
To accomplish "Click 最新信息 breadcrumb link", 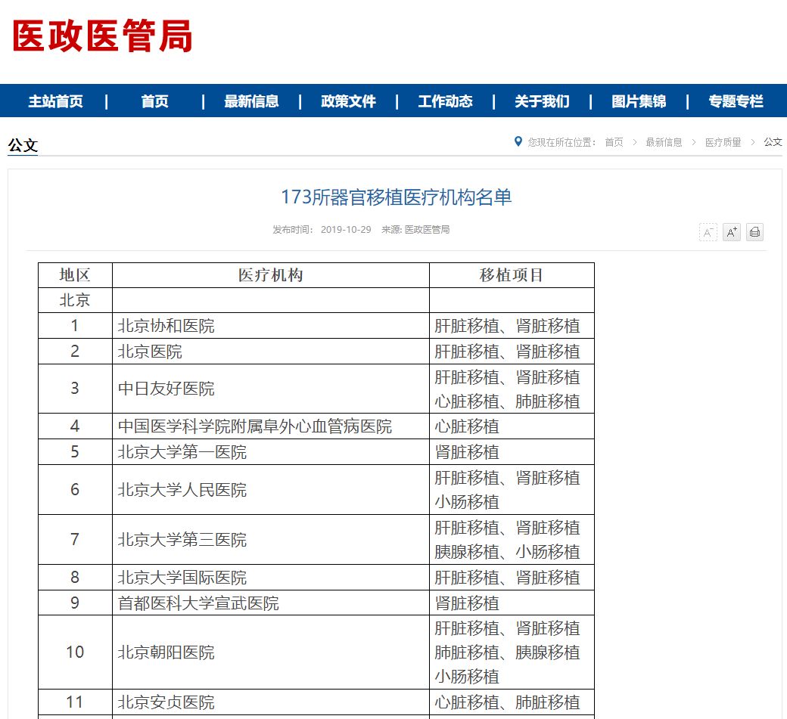I will click(x=664, y=142).
